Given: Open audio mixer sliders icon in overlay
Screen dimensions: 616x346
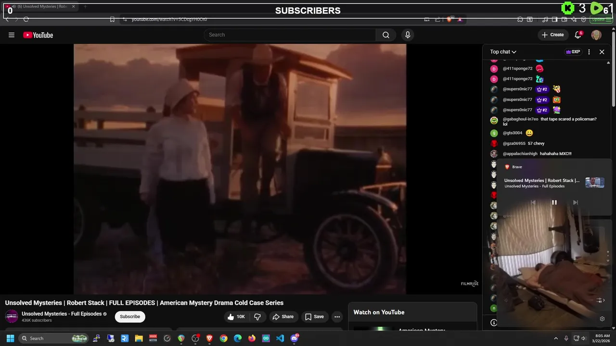Looking at the screenshot, I should 600,300.
